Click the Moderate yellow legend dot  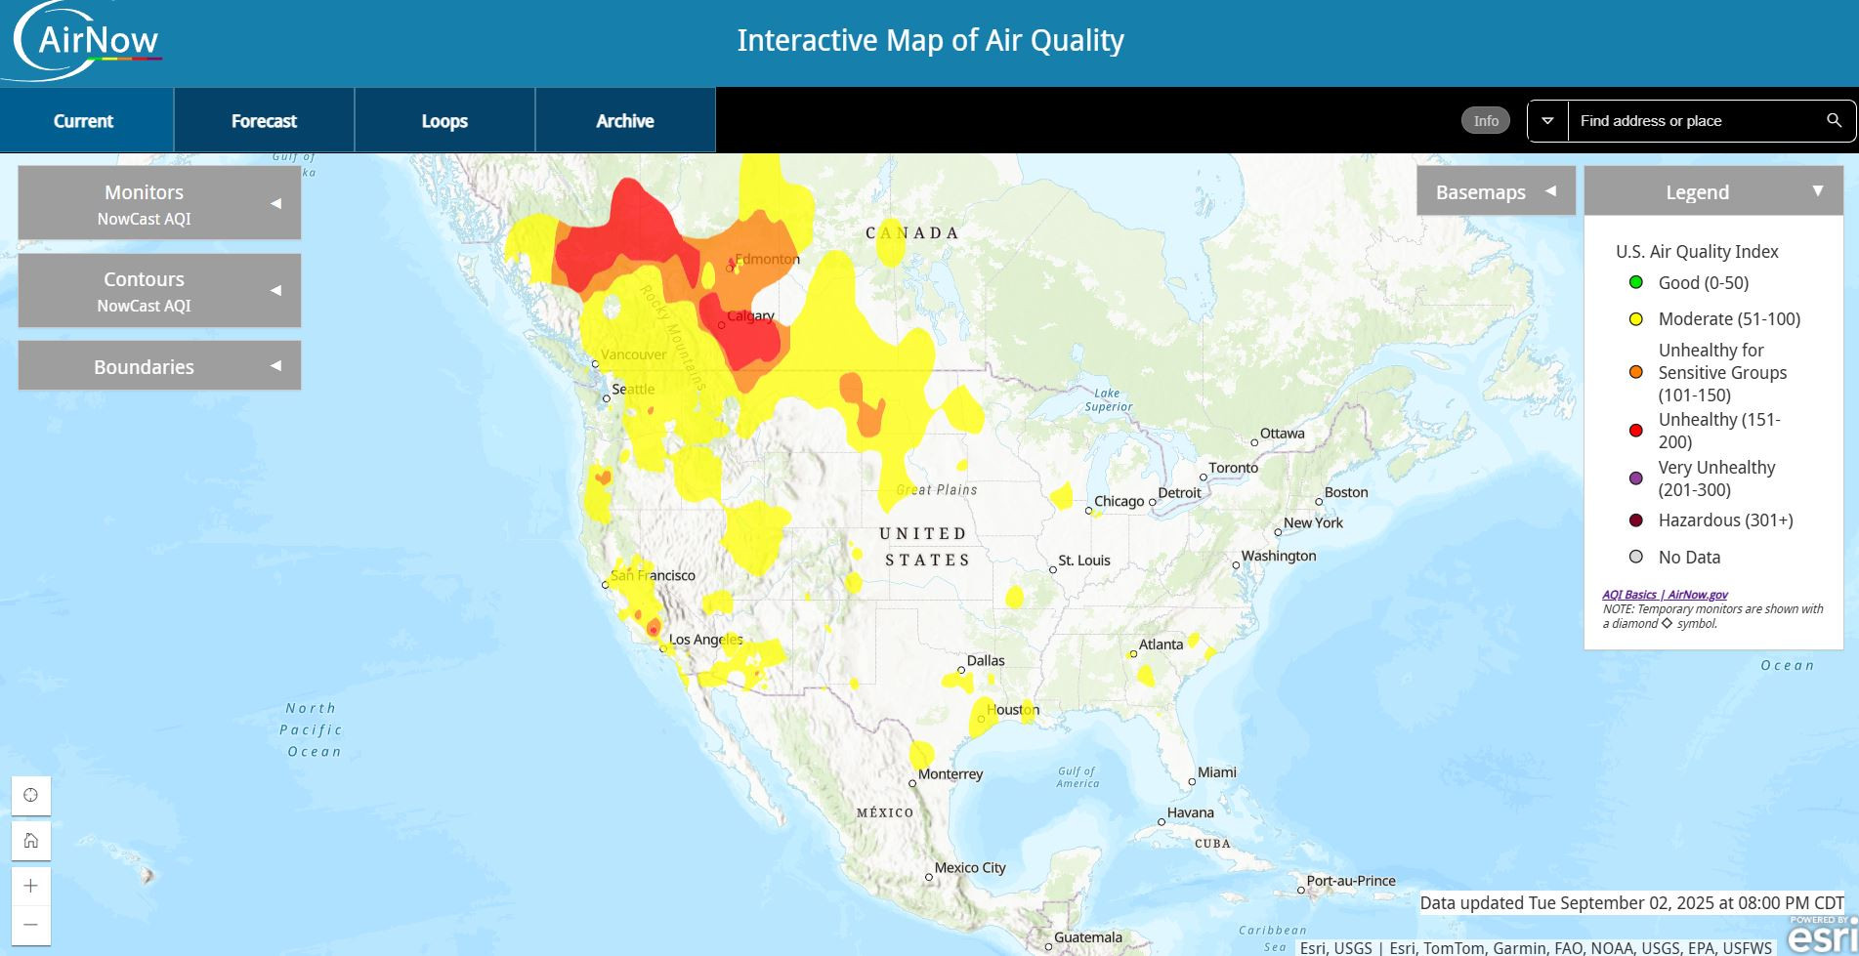pos(1636,318)
